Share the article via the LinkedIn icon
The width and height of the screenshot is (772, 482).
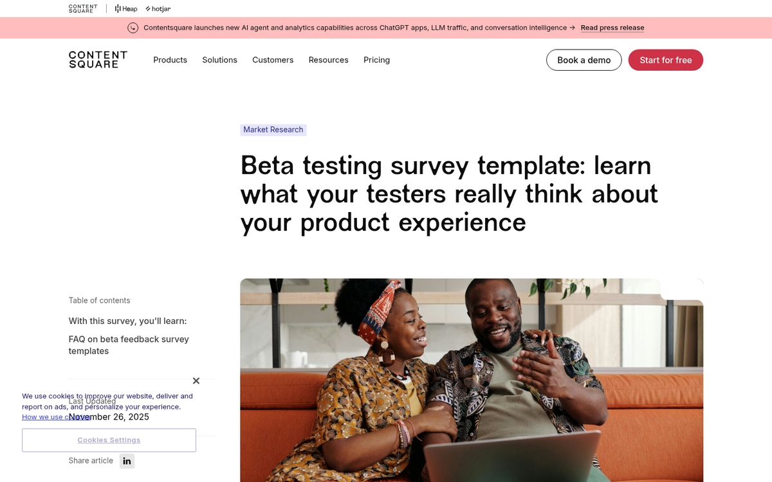[127, 461]
